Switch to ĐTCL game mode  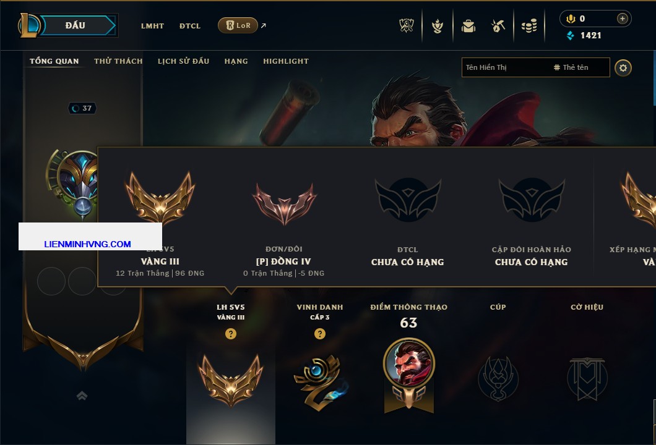(x=190, y=26)
